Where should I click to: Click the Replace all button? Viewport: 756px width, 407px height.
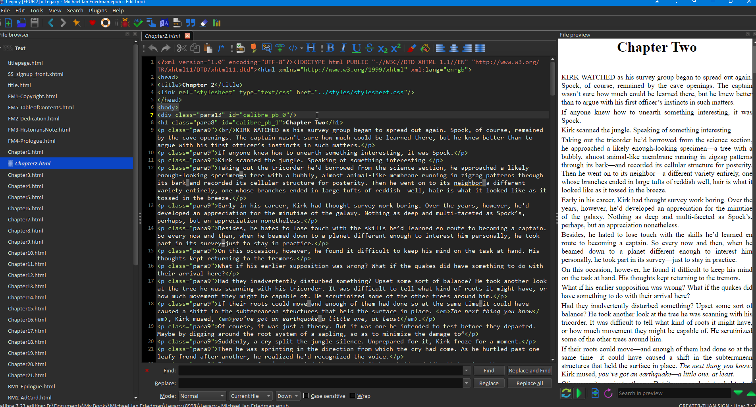pyautogui.click(x=529, y=383)
